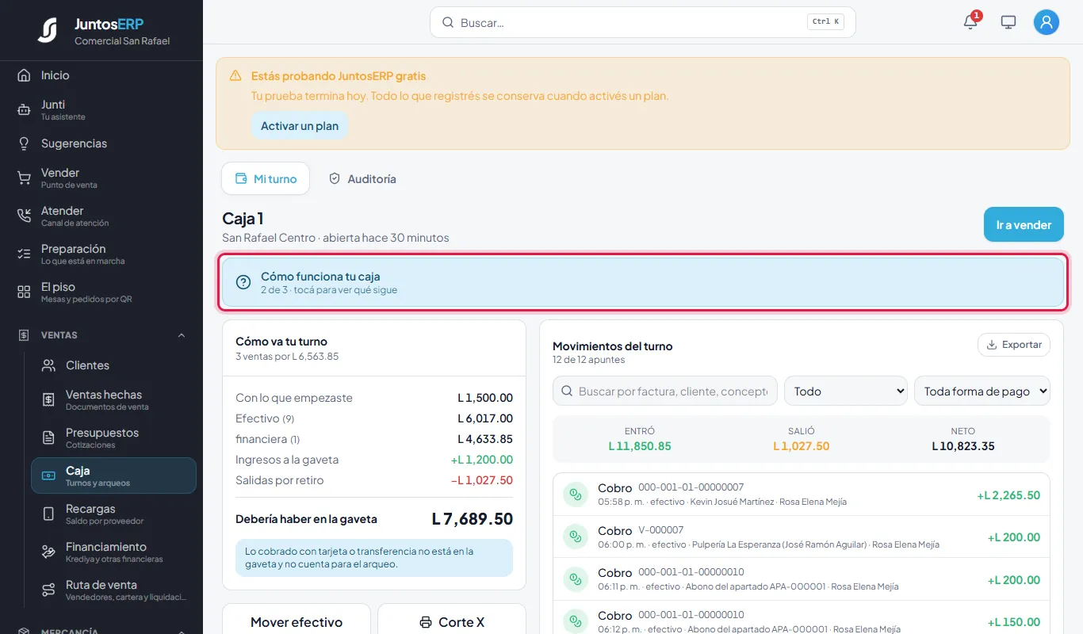Click the Clientes people icon
The height and width of the screenshot is (634, 1083).
click(x=48, y=365)
